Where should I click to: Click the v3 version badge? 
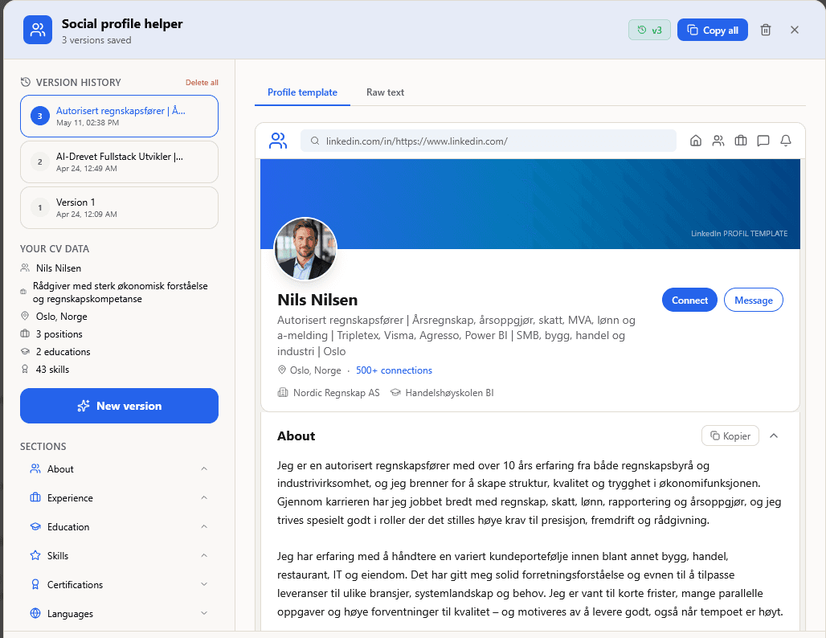649,30
